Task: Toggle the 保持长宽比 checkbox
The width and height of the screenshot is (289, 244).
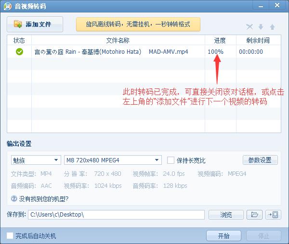Action: coord(171,160)
